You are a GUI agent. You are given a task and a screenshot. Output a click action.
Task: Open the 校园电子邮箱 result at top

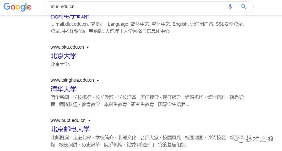[x=70, y=16]
